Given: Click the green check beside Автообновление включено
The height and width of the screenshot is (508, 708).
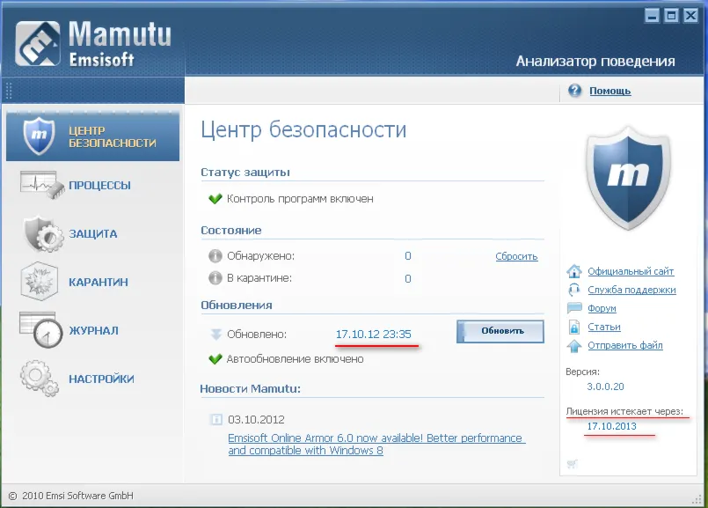Looking at the screenshot, I should tap(215, 359).
